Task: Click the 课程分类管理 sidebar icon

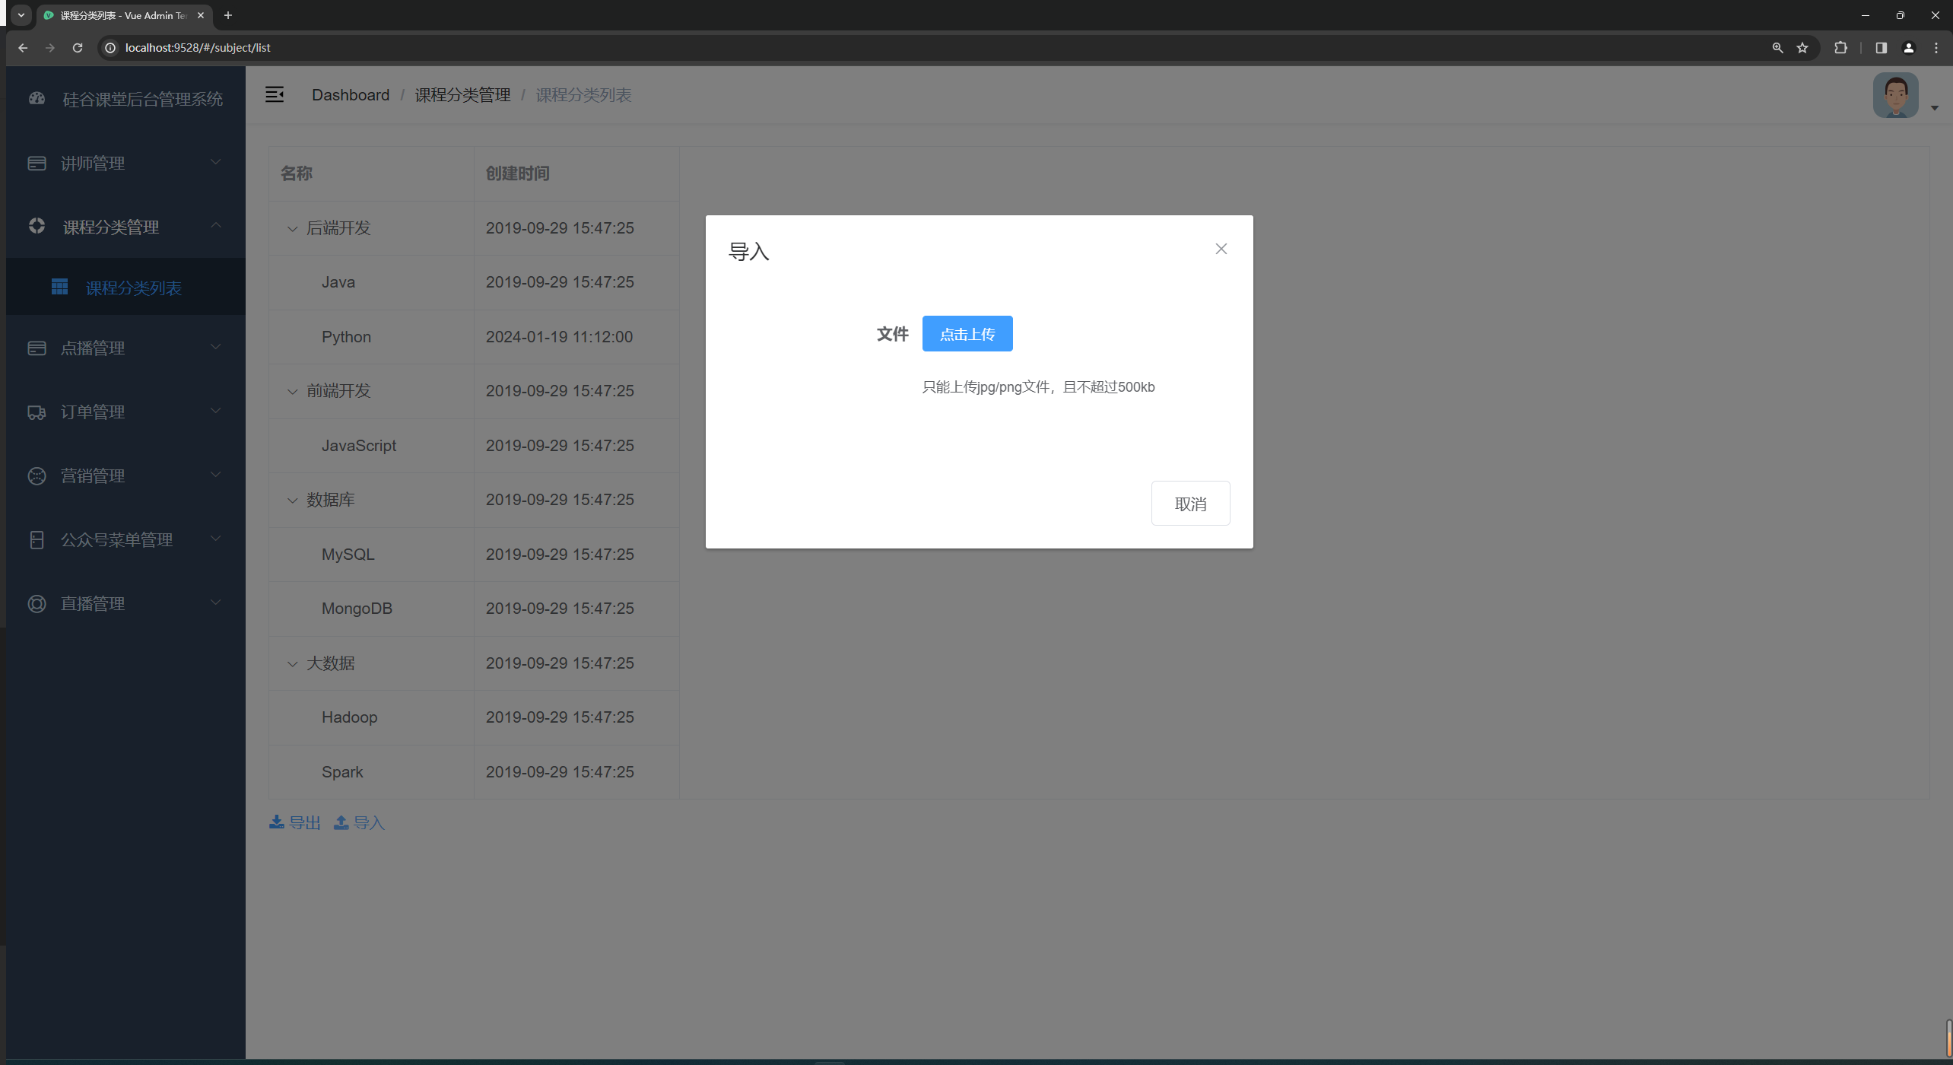Action: (x=37, y=226)
